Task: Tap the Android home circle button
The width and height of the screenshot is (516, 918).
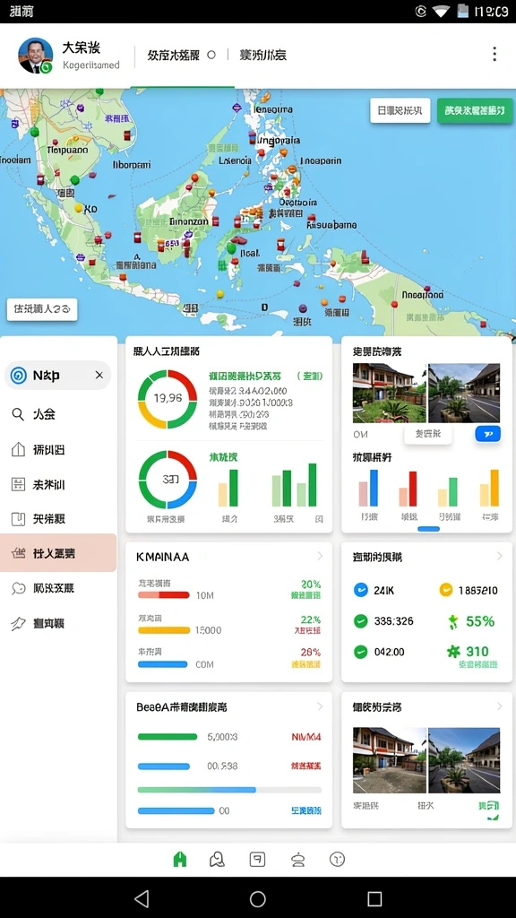Action: (x=257, y=898)
